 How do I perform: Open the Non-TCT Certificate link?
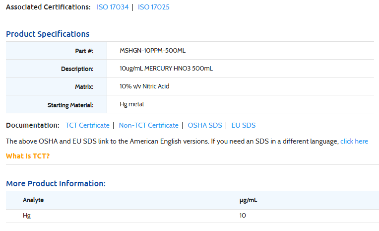tap(148, 126)
